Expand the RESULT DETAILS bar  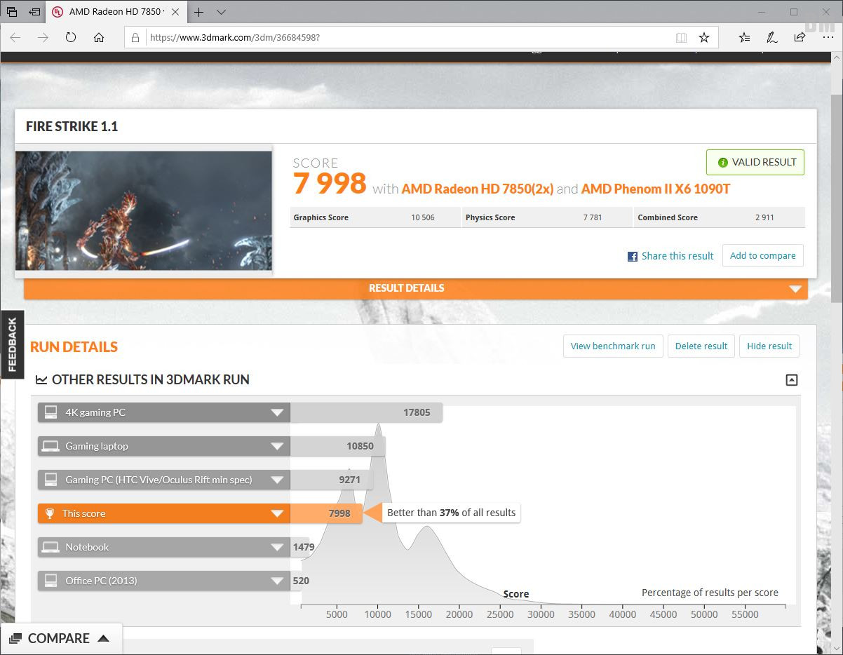tap(416, 288)
